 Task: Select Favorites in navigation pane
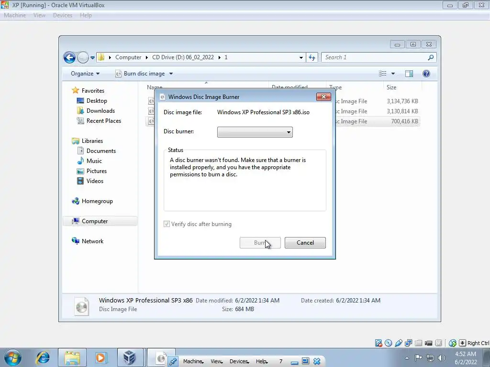coord(92,90)
